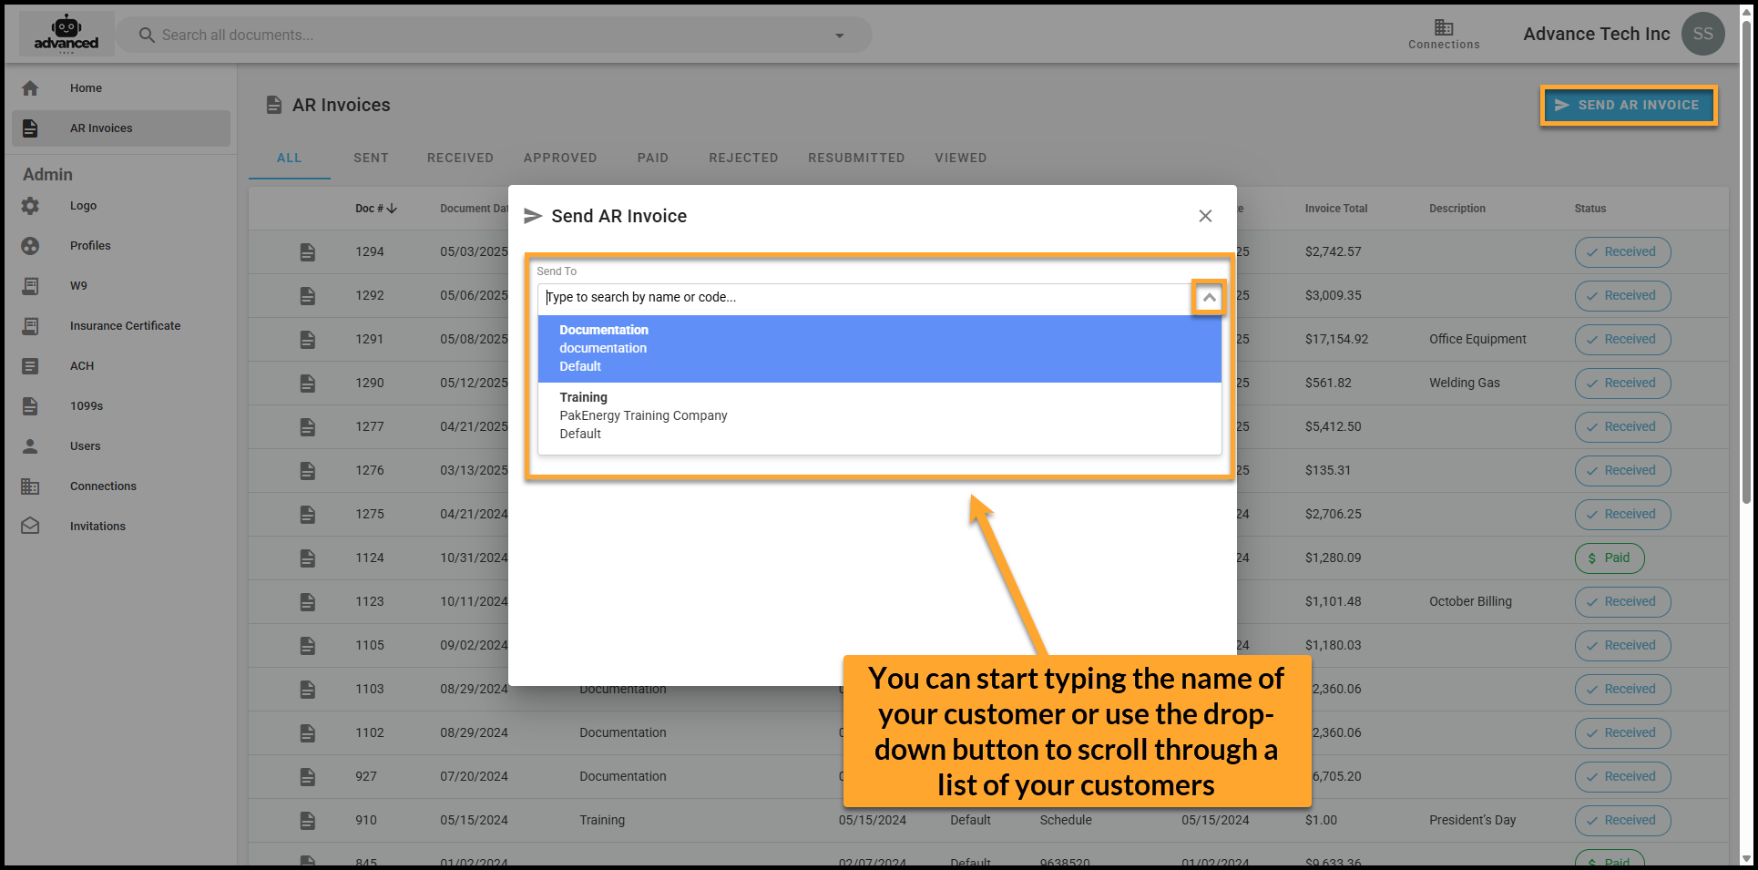This screenshot has height=870, width=1758.
Task: Collapse the Send To dropdown chevron
Action: click(1209, 297)
